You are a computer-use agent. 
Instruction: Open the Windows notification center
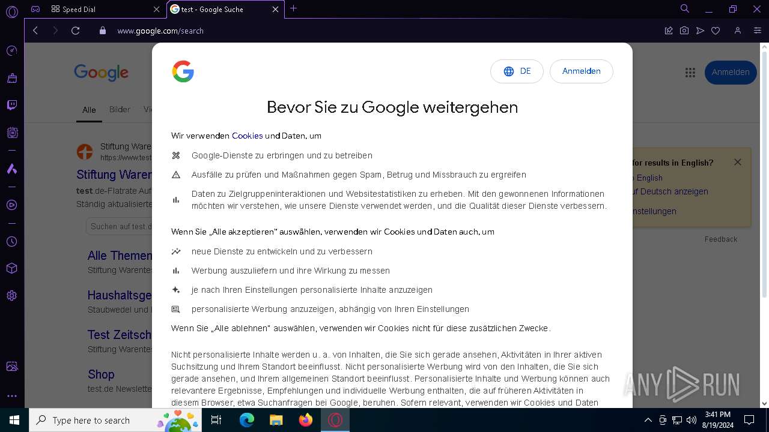coord(749,420)
